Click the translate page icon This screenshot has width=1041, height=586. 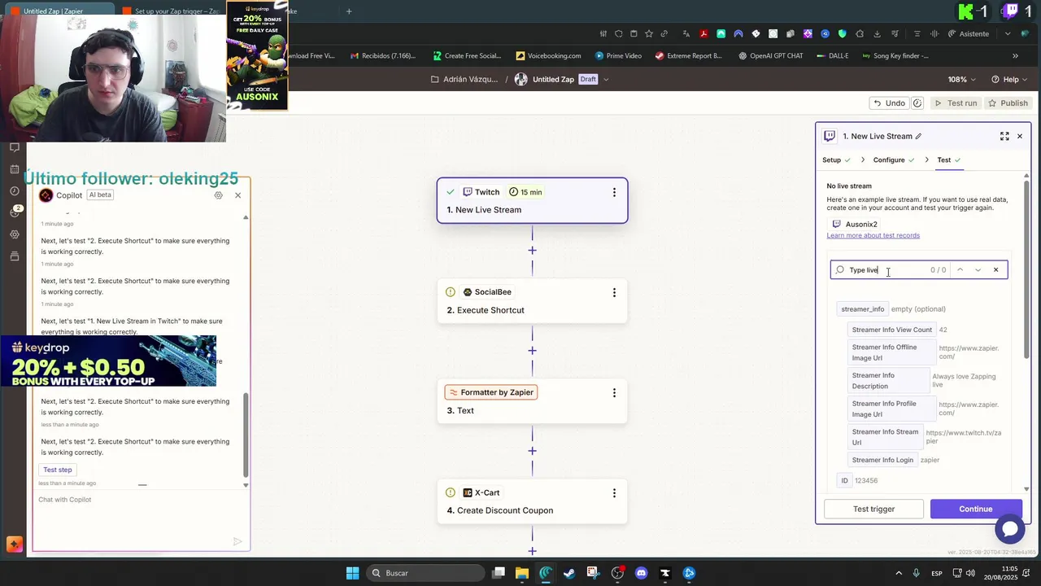tap(686, 33)
